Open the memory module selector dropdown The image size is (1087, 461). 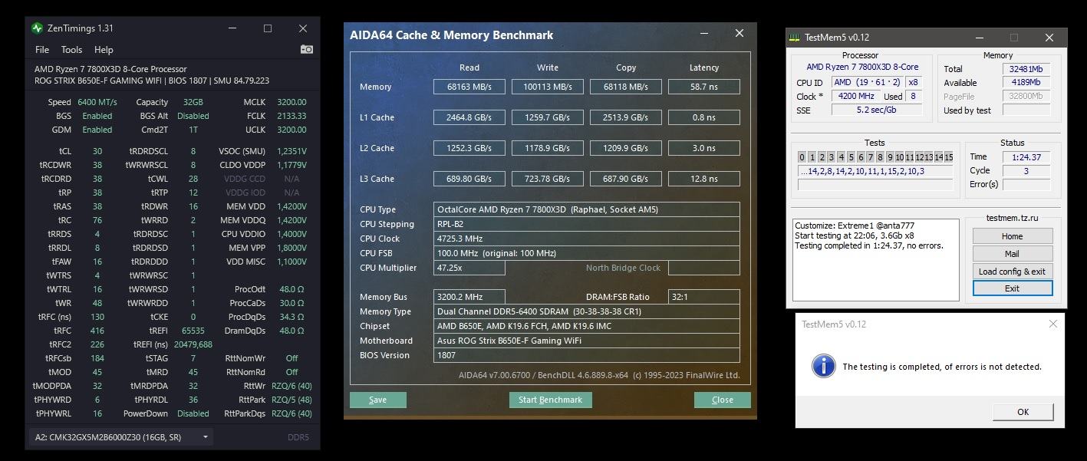pyautogui.click(x=122, y=437)
